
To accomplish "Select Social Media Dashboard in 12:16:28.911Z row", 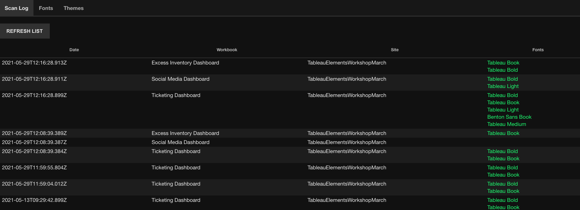I will click(180, 79).
